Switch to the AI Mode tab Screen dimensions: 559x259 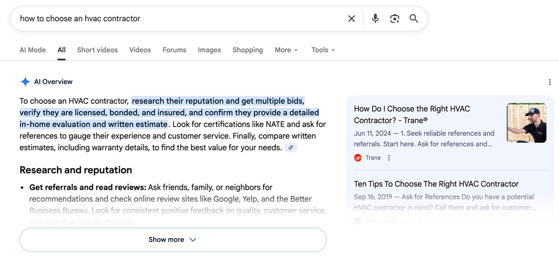pyautogui.click(x=33, y=50)
